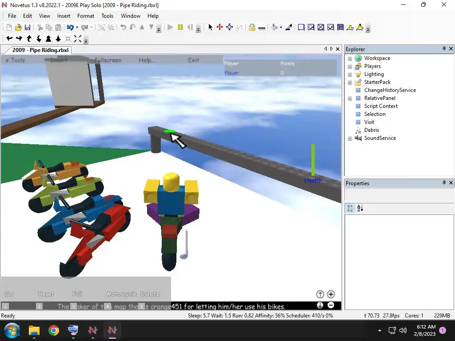Open overflow options after the Motor tool
This screenshot has height=341, width=455.
tap(368, 29)
